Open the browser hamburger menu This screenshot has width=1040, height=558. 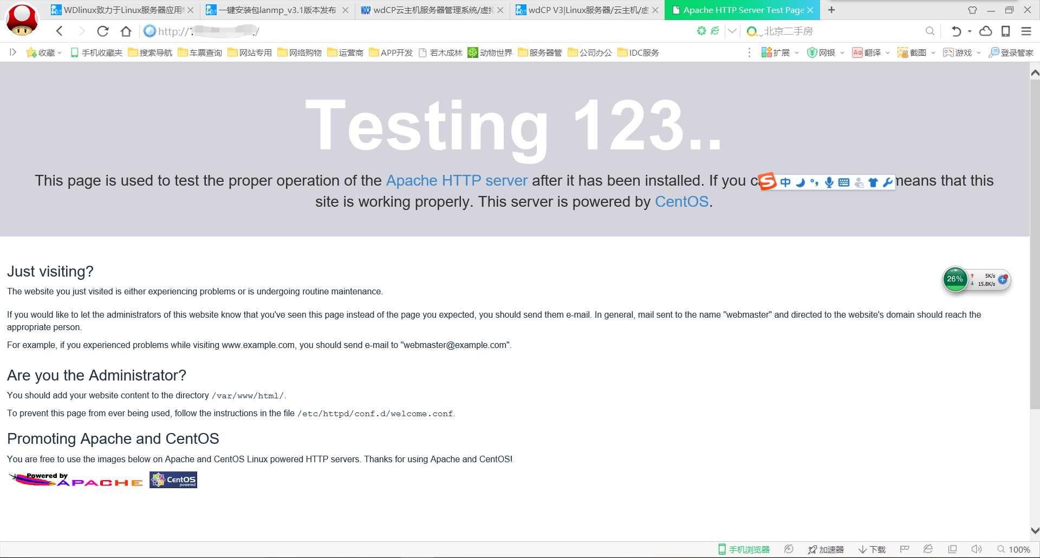pos(1026,31)
